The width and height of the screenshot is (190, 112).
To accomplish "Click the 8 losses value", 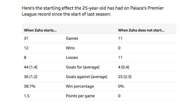I will pyautogui.click(x=25, y=58).
